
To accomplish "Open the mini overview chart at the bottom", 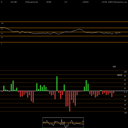I will (63, 123).
